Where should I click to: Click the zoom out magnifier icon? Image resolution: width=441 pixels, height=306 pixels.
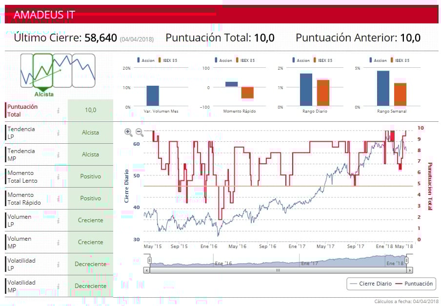pos(140,133)
